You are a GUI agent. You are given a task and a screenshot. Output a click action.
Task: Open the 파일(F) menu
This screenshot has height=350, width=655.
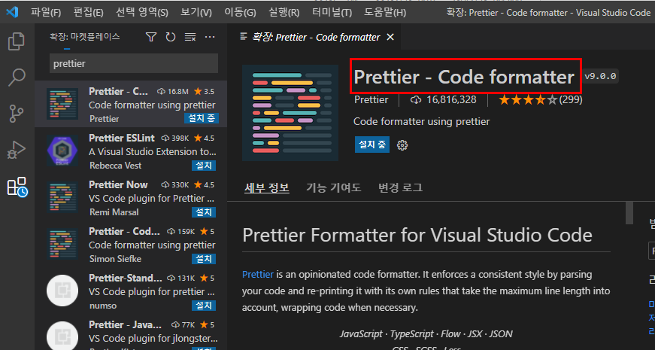pyautogui.click(x=46, y=13)
